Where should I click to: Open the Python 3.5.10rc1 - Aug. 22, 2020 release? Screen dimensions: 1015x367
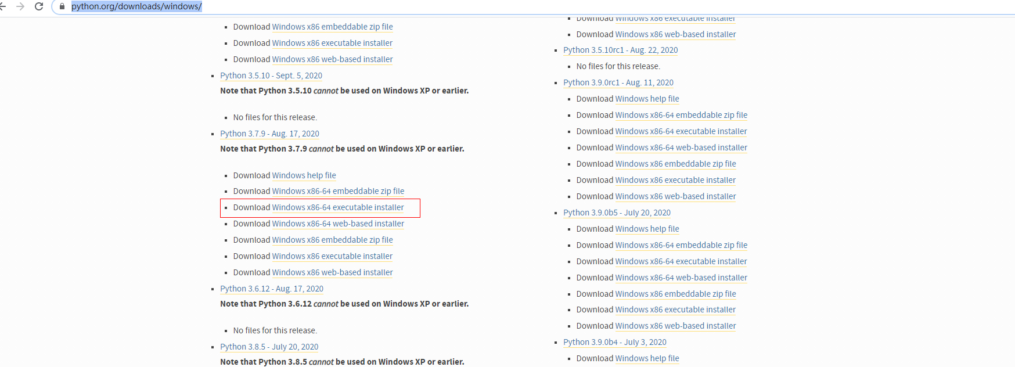point(620,50)
